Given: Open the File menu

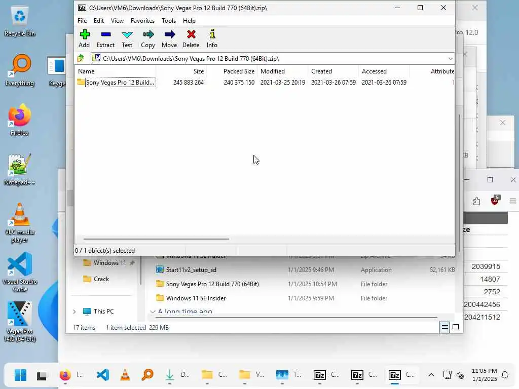Looking at the screenshot, I should click(x=82, y=20).
